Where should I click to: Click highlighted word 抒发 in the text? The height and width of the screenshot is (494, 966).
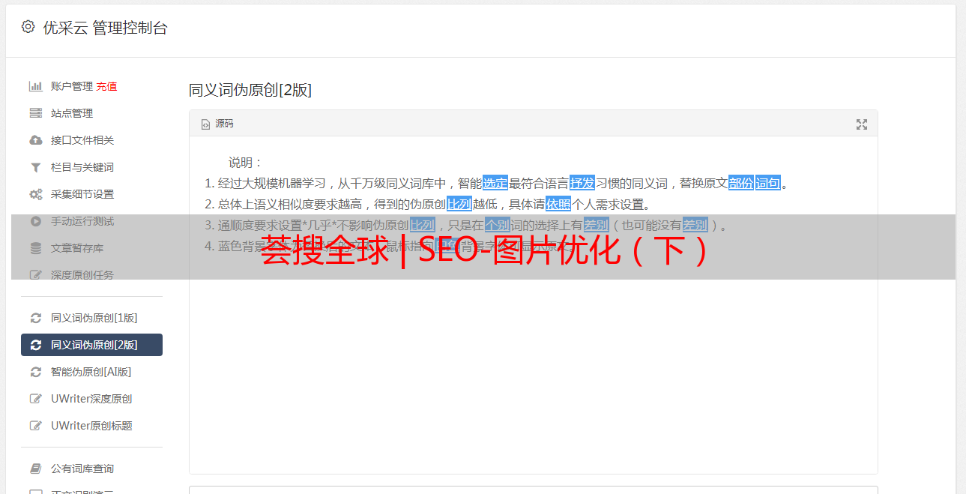click(x=582, y=183)
